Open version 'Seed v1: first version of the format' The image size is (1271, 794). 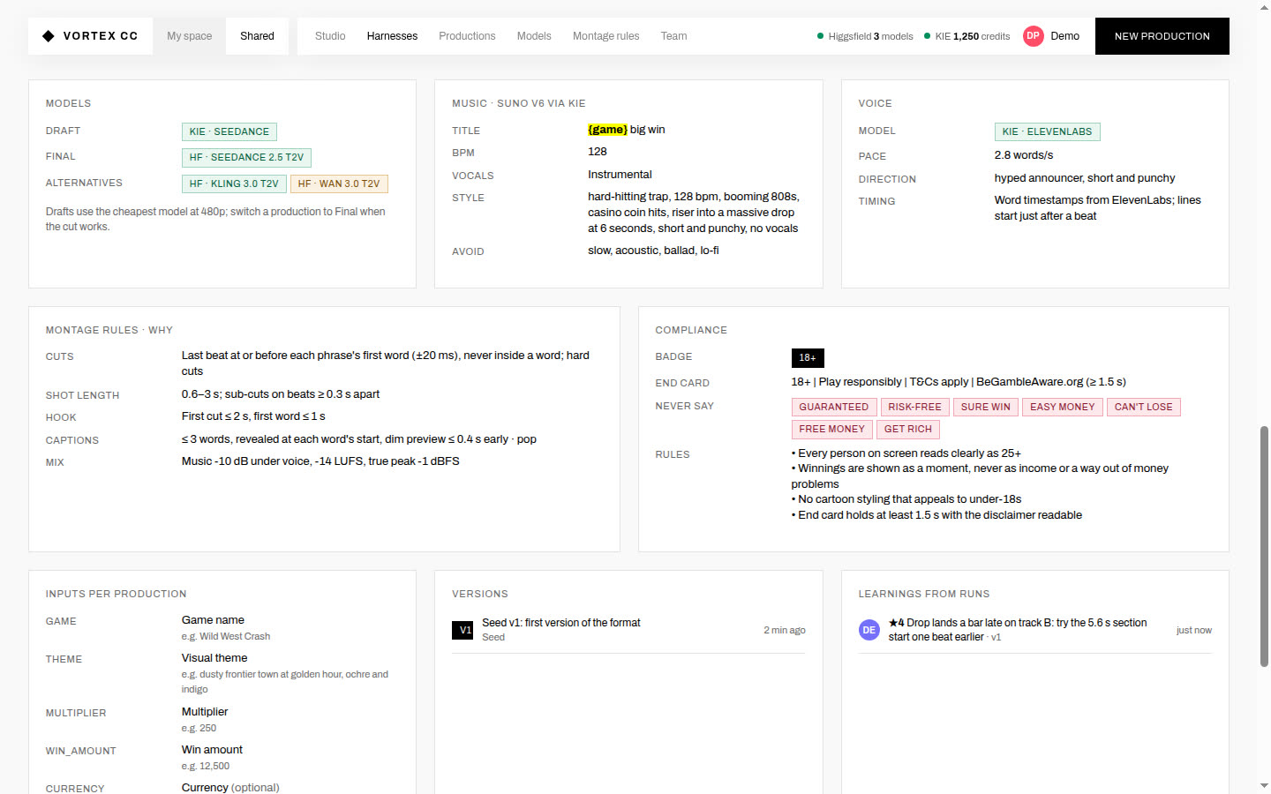(x=628, y=630)
